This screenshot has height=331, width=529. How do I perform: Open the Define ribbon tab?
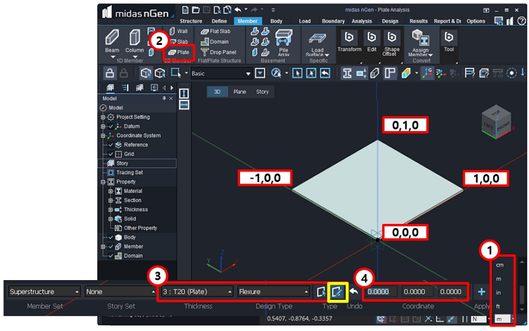point(219,21)
